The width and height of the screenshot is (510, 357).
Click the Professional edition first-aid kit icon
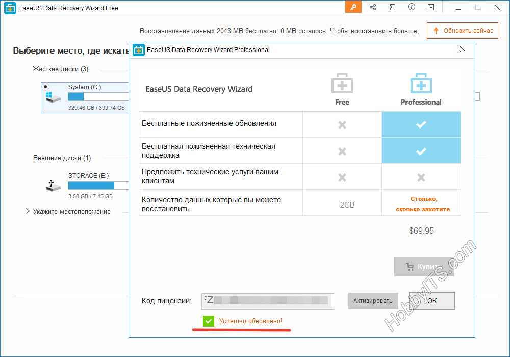[x=421, y=84]
